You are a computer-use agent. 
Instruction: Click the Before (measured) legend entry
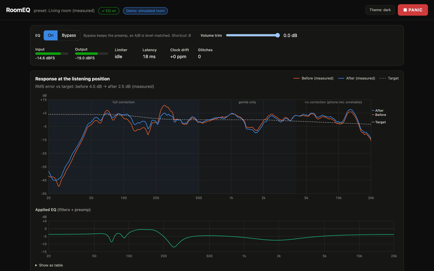click(314, 78)
